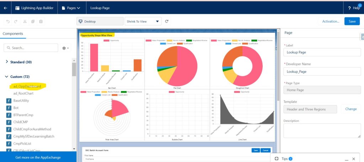Select the CmpPickList component label

pyautogui.click(x=22, y=144)
